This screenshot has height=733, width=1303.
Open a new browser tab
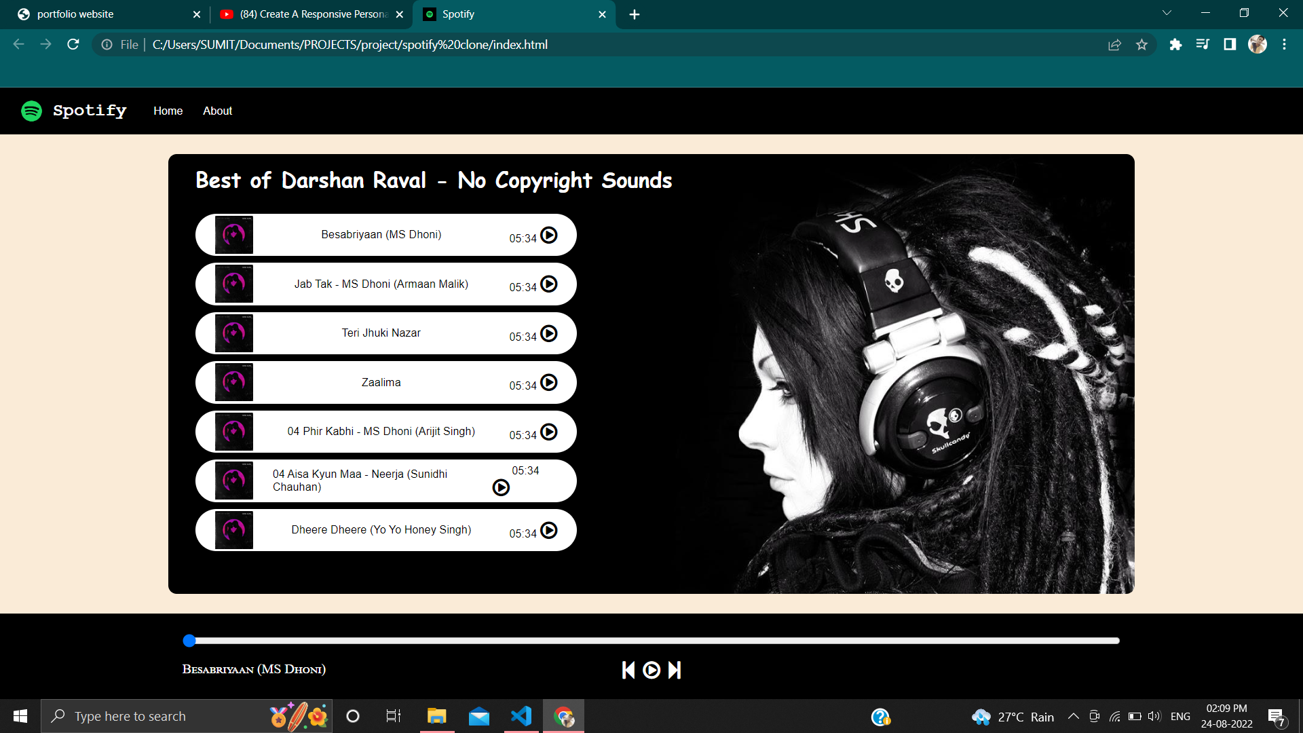click(x=635, y=14)
